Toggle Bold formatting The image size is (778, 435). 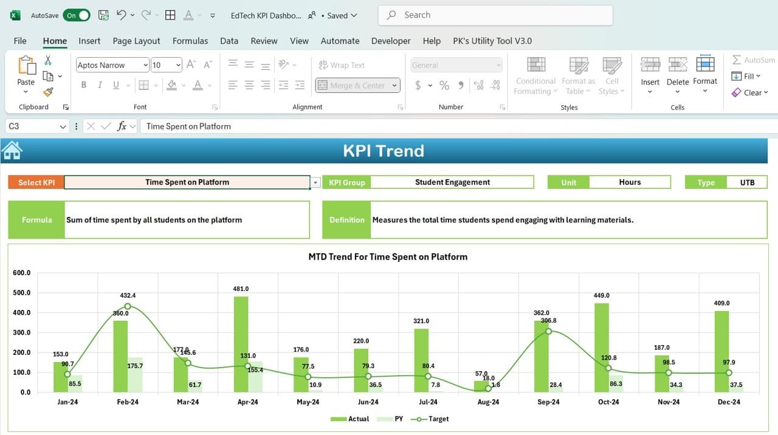pyautogui.click(x=84, y=85)
